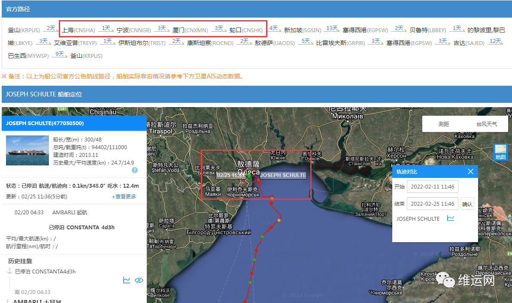Click the 更新：02/25 11:36(5分前) line
Image resolution: width=512 pixels, height=303 pixels.
point(36,197)
